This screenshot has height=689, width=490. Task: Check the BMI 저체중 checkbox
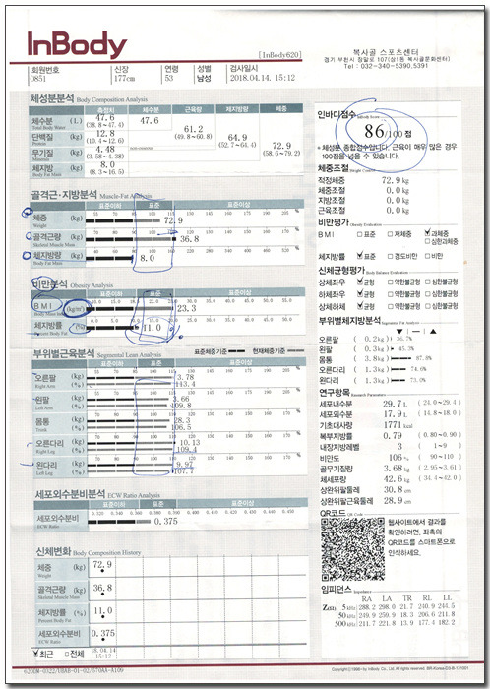390,234
